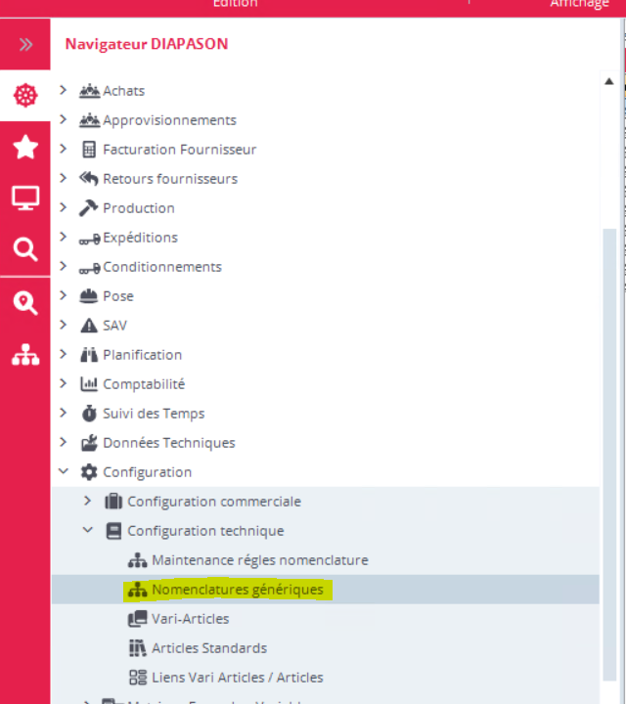Click the monitor screen icon in sidebar

click(25, 198)
